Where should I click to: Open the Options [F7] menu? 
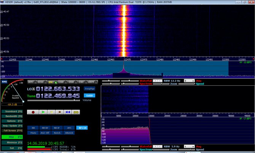12,121
